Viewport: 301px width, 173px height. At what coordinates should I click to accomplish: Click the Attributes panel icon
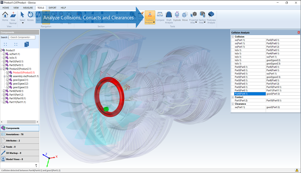point(3,141)
